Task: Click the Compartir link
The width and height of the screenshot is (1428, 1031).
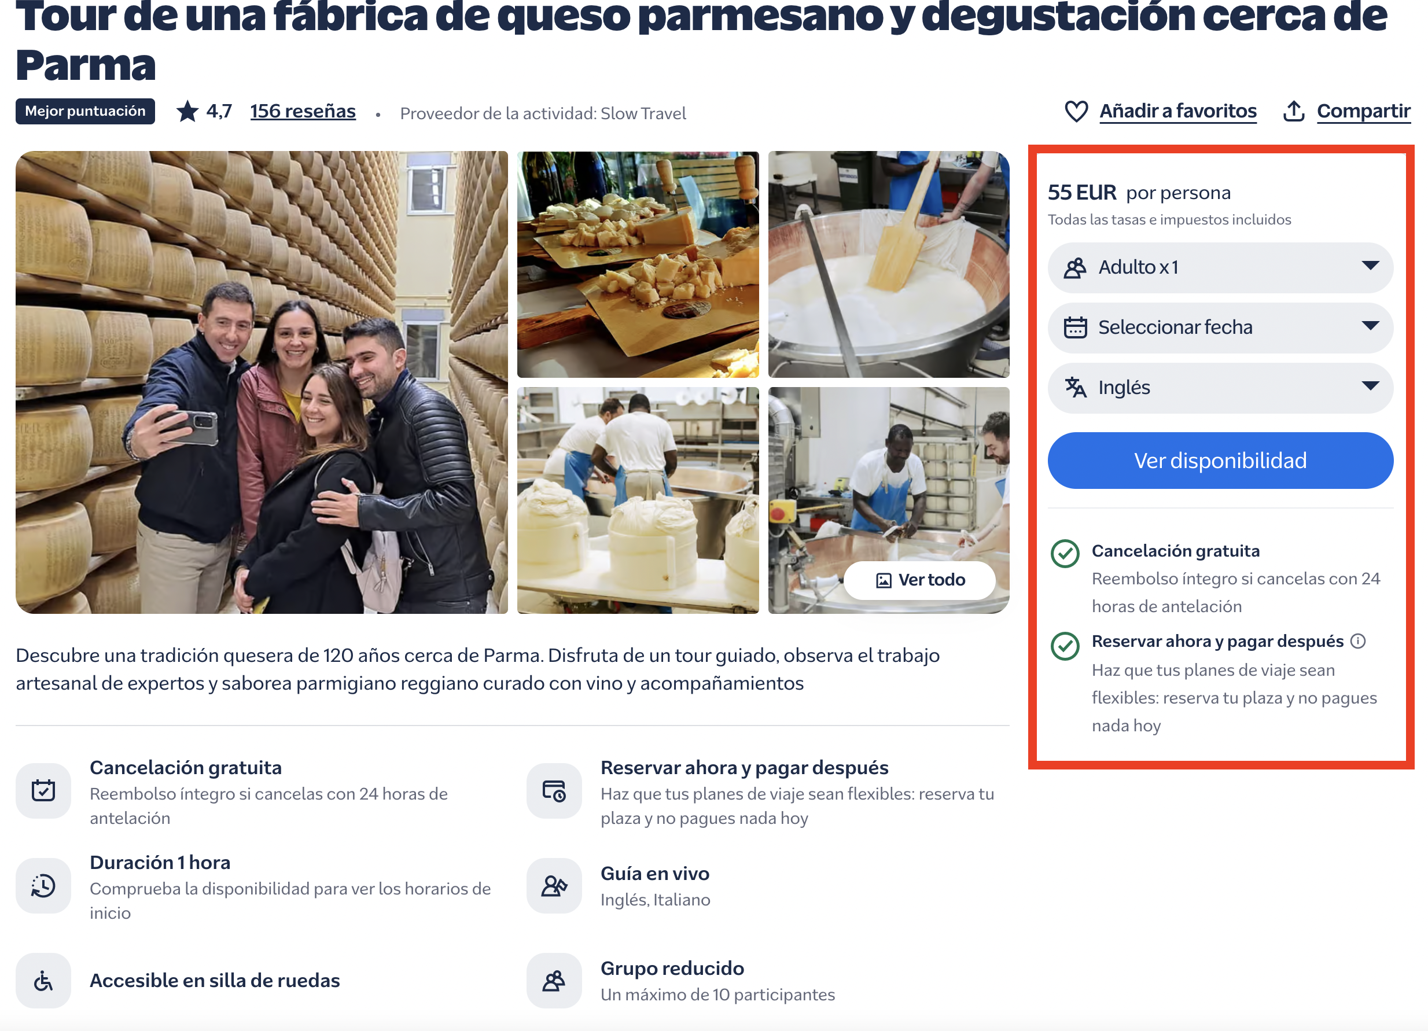Action: (1364, 112)
